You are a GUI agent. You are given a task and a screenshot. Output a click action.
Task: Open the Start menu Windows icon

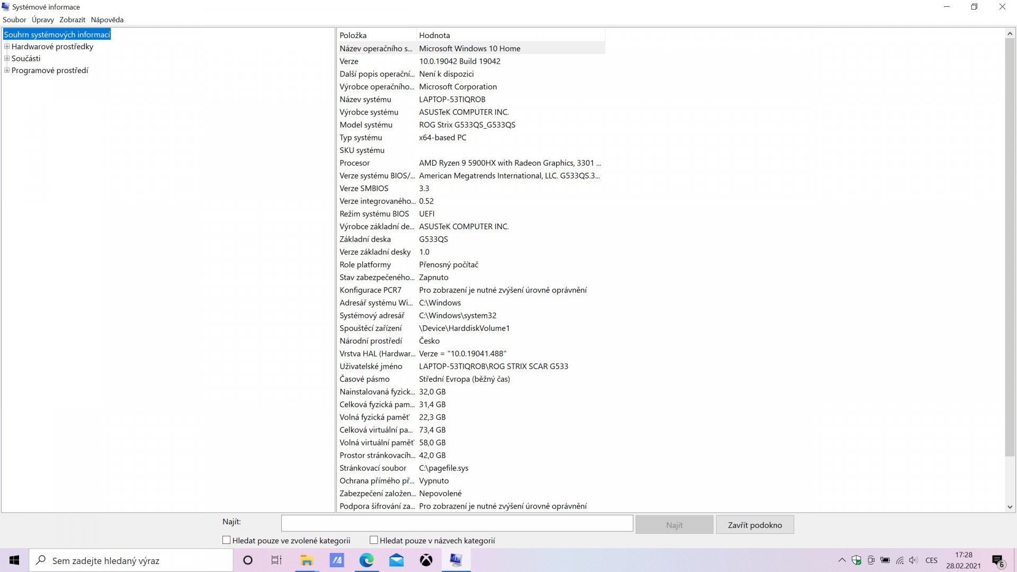[x=14, y=560]
